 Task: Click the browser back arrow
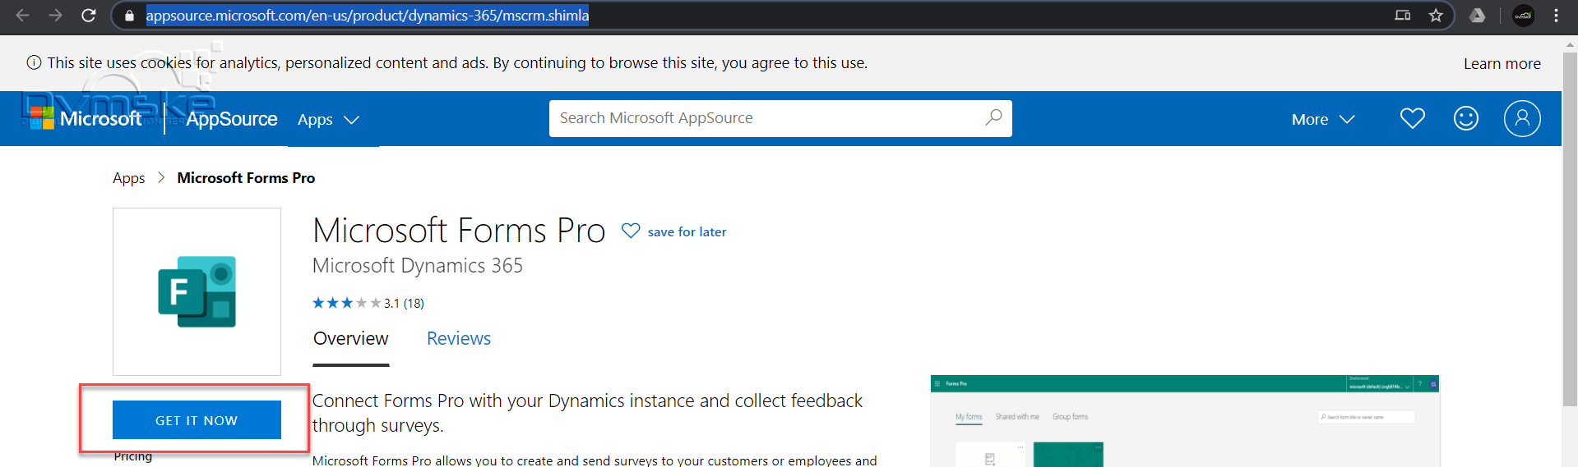[22, 16]
